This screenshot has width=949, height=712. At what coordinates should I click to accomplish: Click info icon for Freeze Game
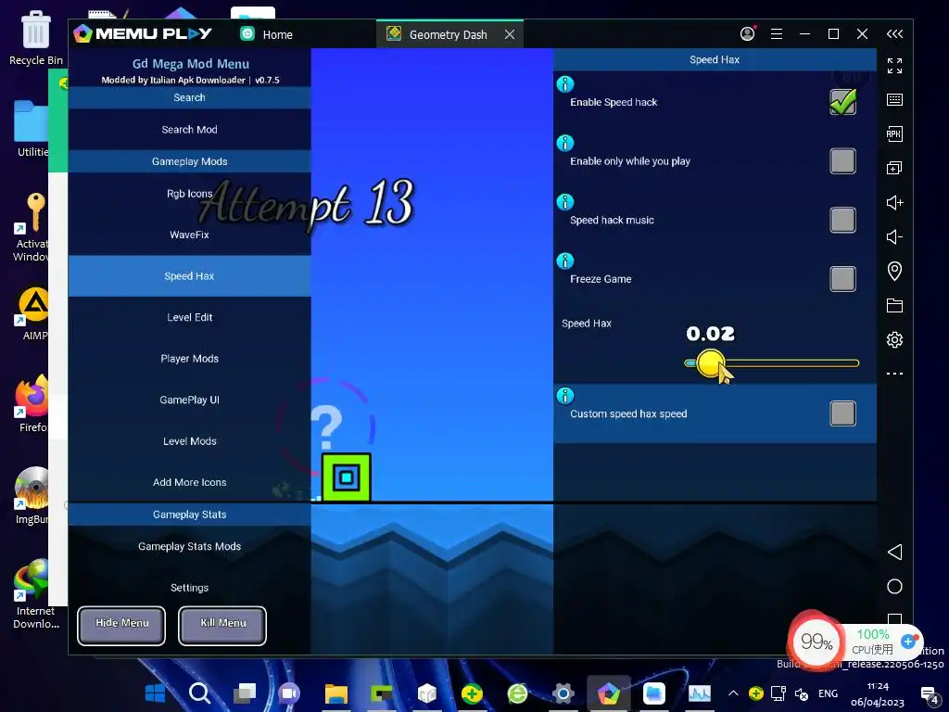coord(564,261)
